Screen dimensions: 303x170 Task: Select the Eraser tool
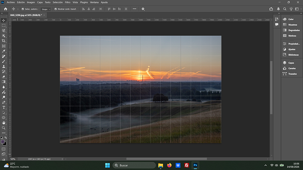click(x=4, y=77)
